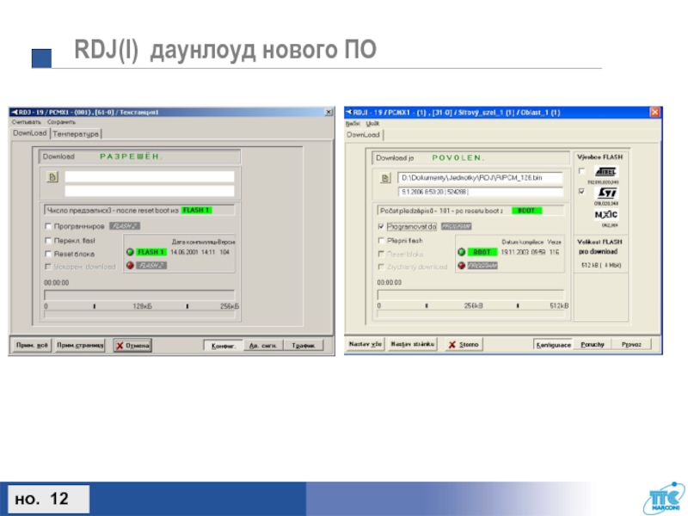Uncheck Programovat do checkbox

pyautogui.click(x=381, y=226)
